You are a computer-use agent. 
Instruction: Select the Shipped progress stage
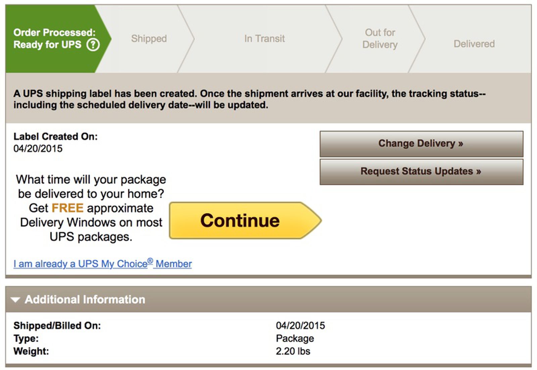pos(149,39)
